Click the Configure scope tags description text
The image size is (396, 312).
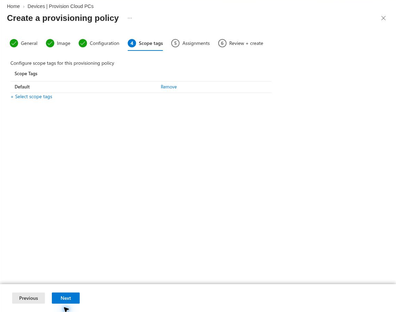[62, 63]
